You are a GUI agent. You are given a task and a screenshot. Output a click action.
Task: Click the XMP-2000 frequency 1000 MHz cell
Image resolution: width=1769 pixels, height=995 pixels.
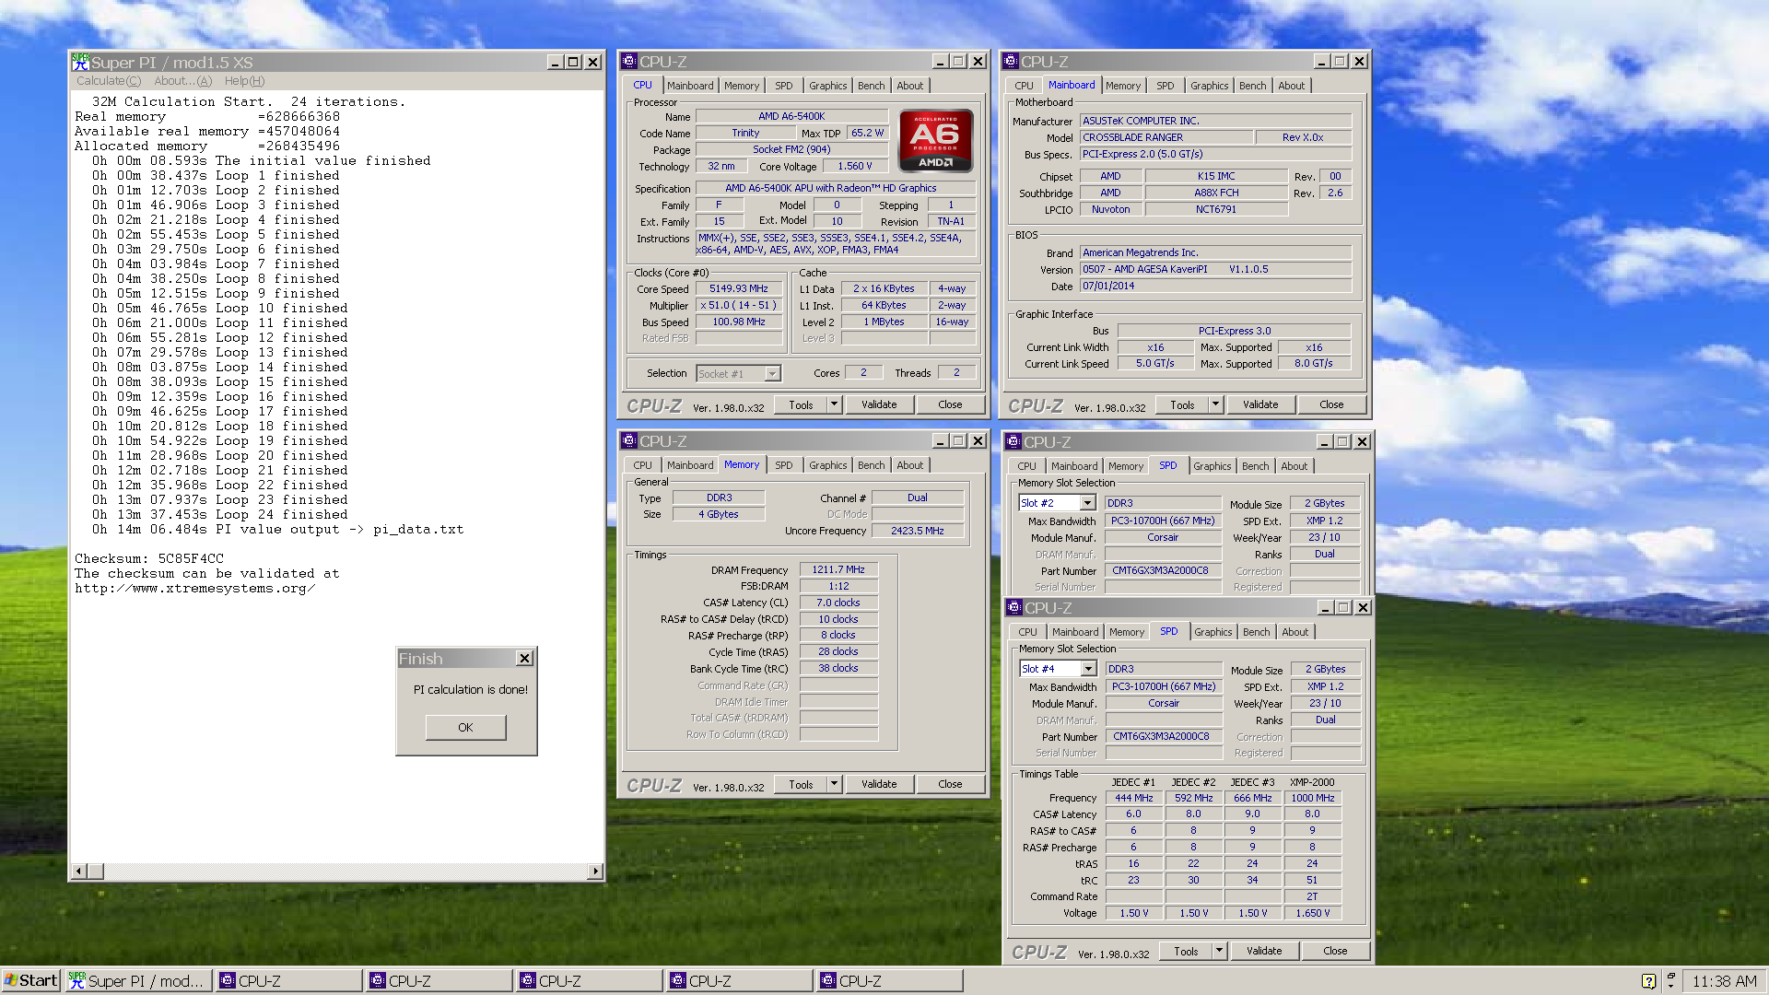click(x=1312, y=798)
